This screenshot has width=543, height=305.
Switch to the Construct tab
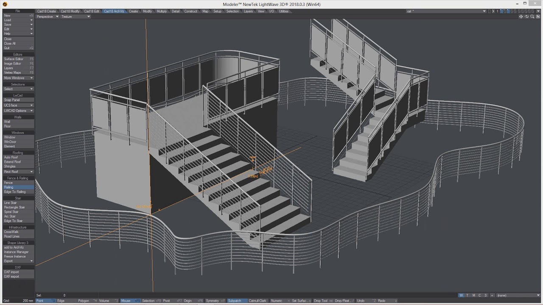click(191, 11)
